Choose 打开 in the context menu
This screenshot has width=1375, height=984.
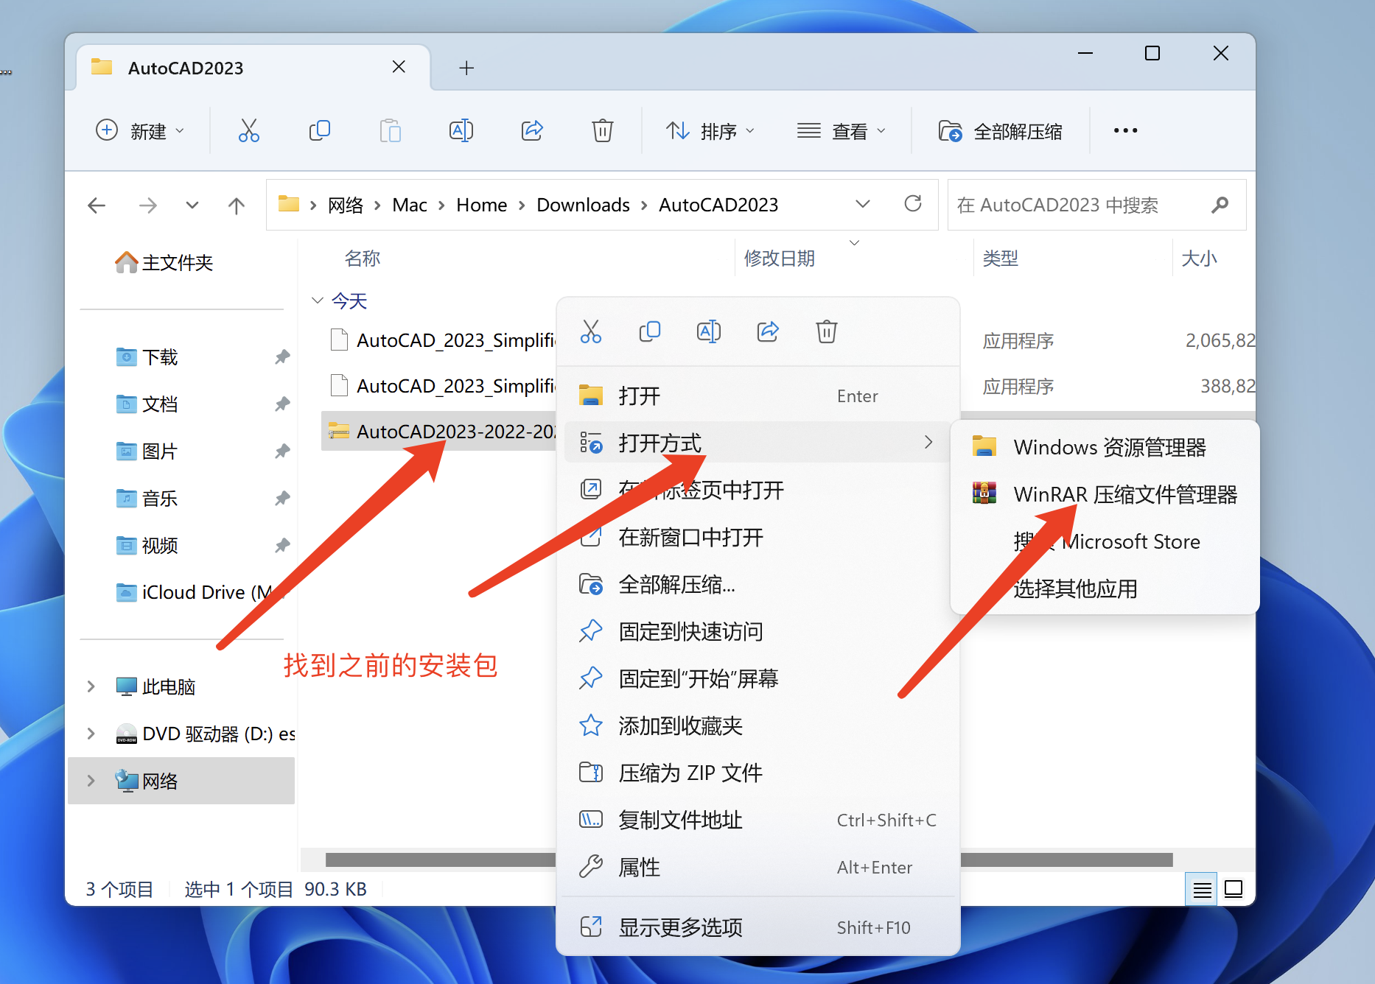[758, 396]
